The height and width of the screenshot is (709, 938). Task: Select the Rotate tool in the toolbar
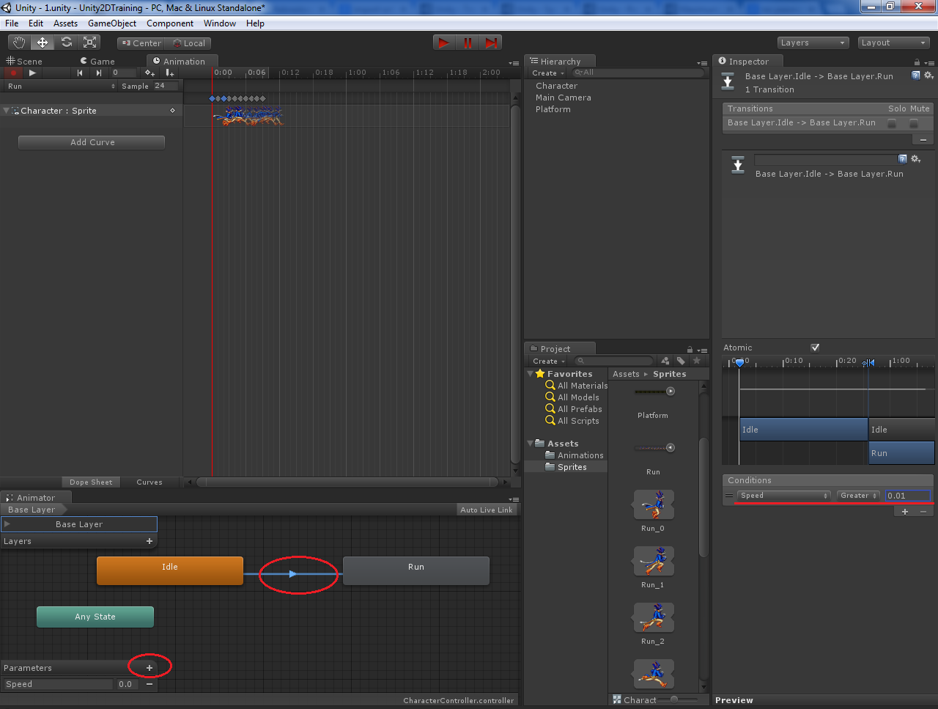coord(66,42)
